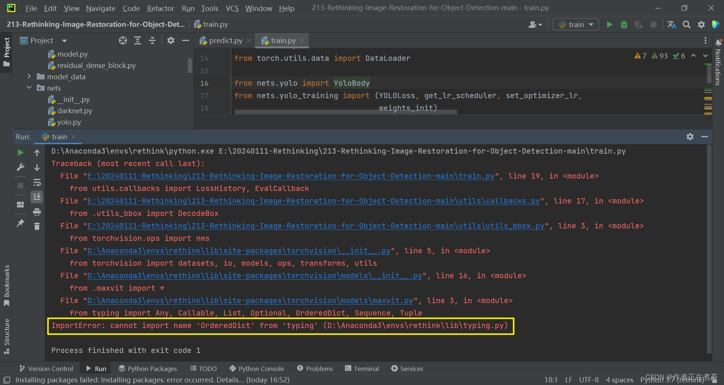Toggle scroll-to-end in the console output

pos(37,197)
